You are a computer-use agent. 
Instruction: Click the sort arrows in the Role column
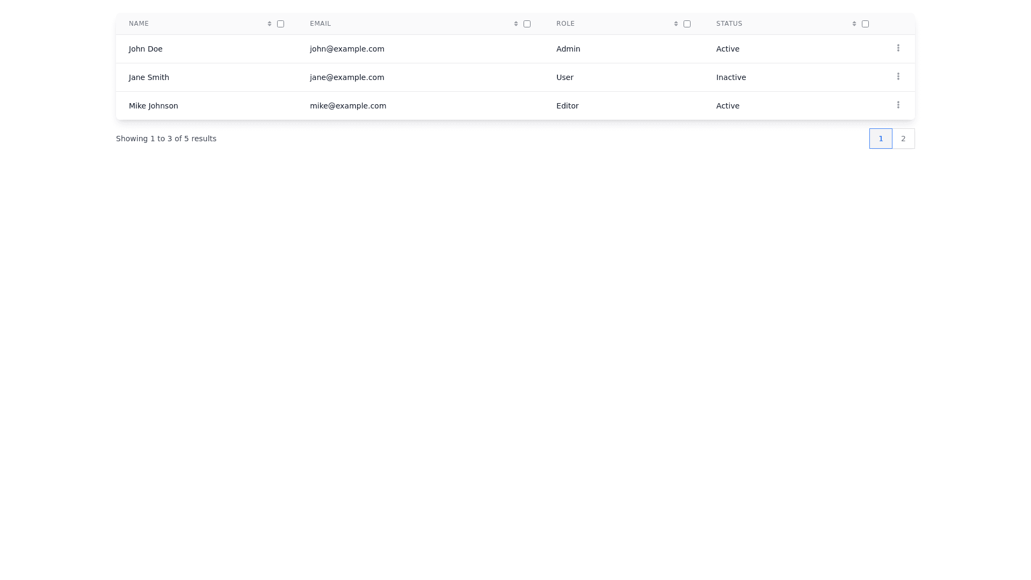[676, 24]
